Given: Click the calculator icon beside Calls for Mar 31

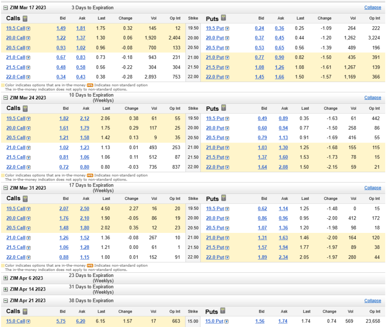Looking at the screenshot, I should (x=25, y=198).
